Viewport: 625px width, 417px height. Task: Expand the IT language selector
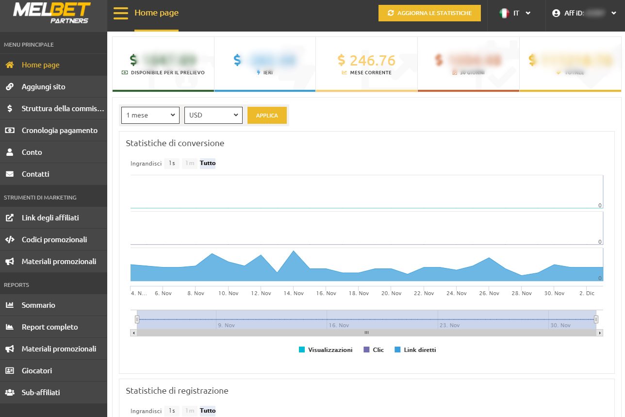tap(515, 13)
